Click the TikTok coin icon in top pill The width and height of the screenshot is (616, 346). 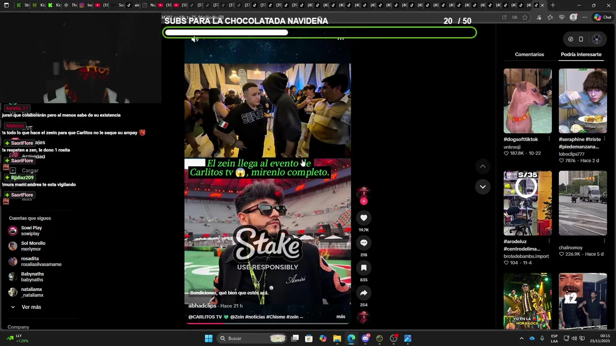(x=571, y=39)
